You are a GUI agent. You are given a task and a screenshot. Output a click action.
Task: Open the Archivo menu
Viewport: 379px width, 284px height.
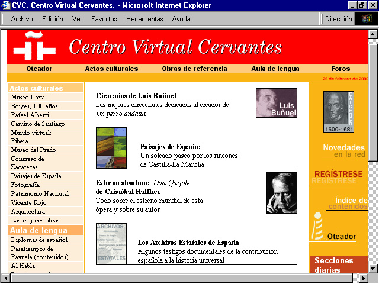(x=22, y=19)
